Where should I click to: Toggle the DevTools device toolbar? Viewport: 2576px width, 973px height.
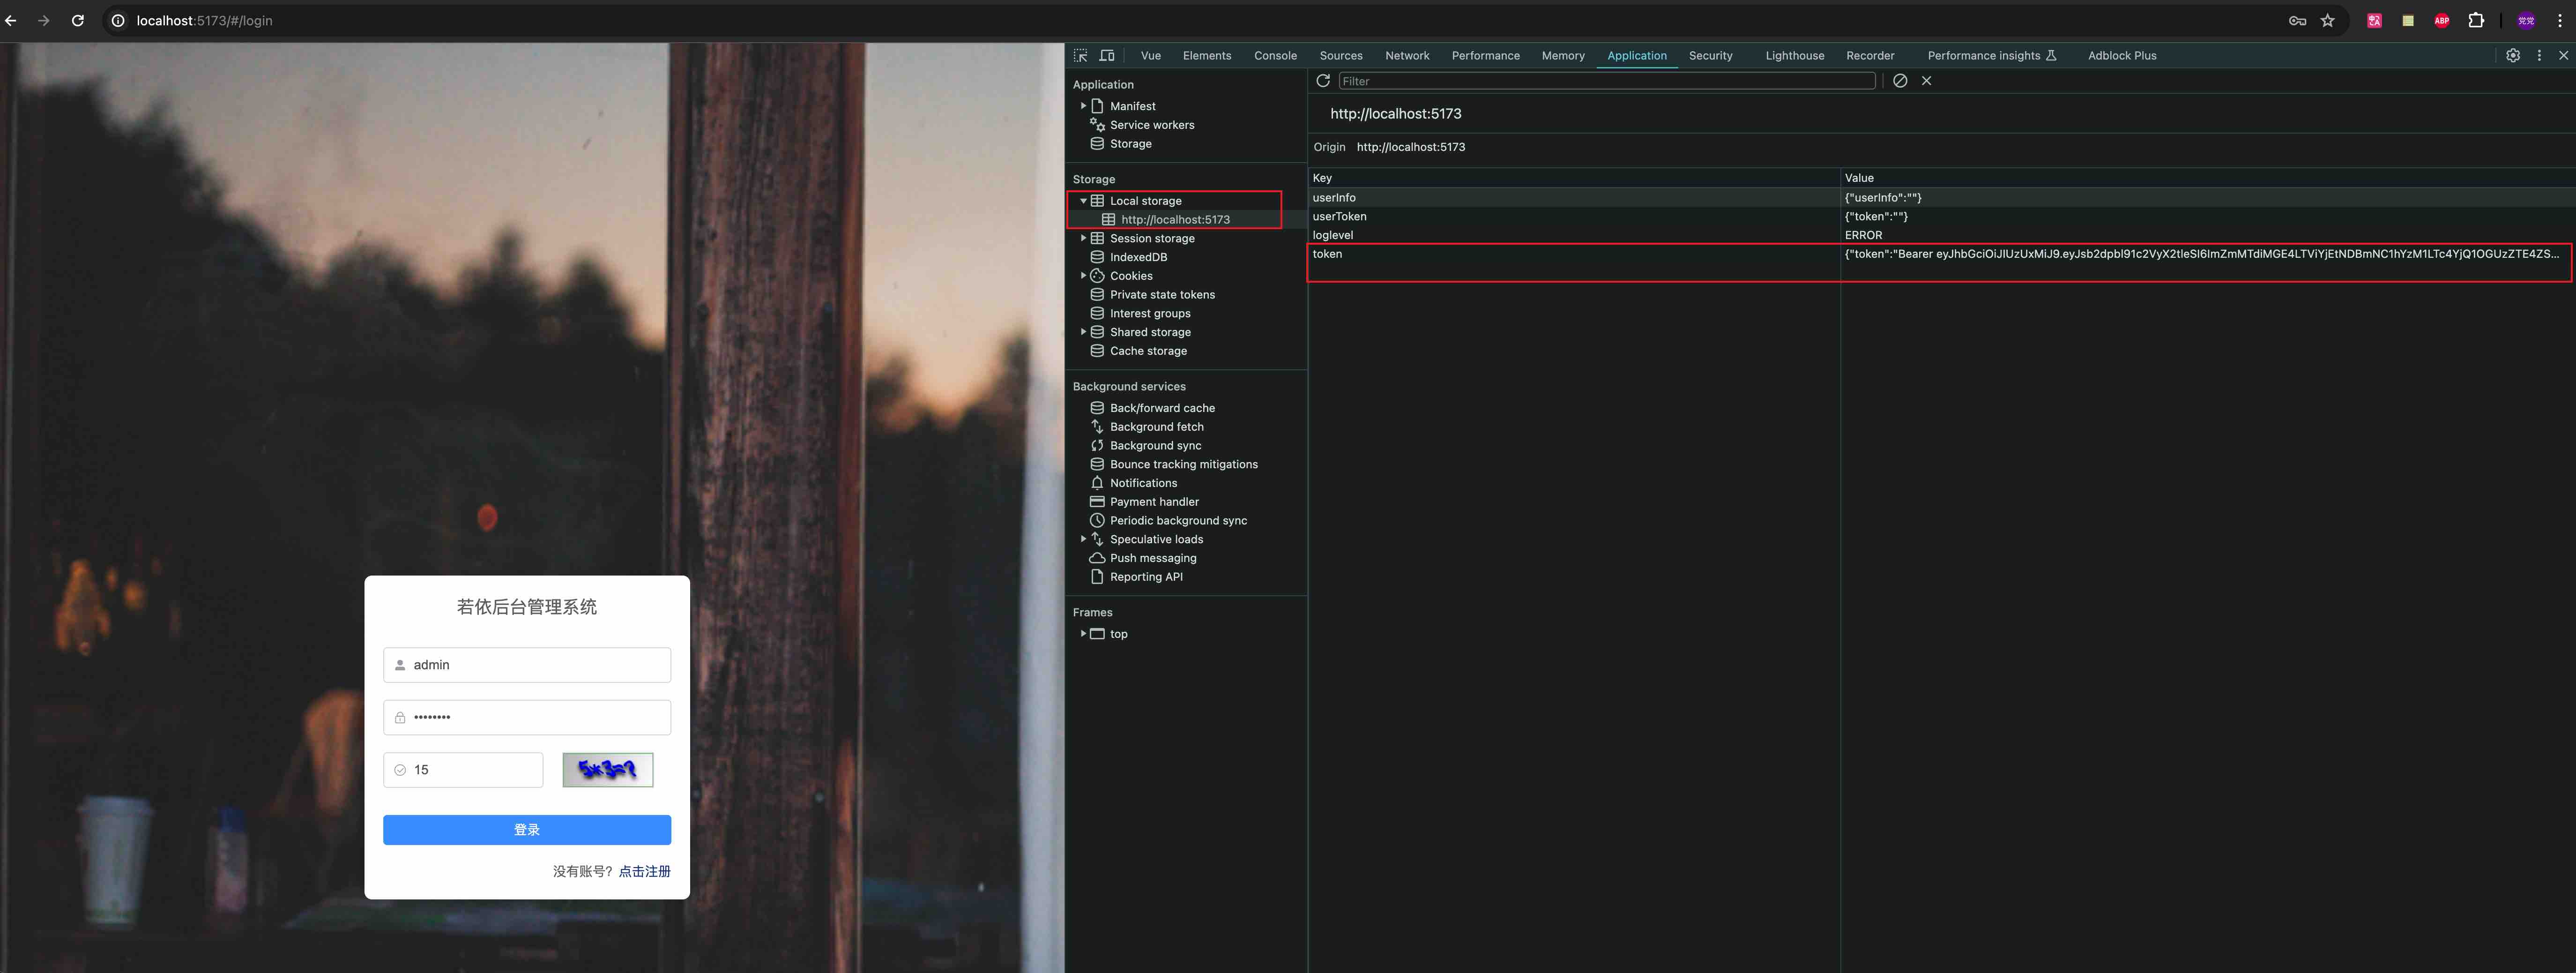coord(1107,56)
